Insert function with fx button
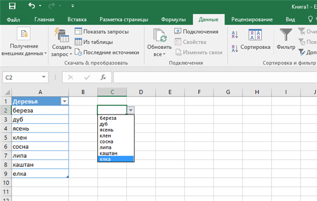The image size is (317, 201). pyautogui.click(x=103, y=78)
